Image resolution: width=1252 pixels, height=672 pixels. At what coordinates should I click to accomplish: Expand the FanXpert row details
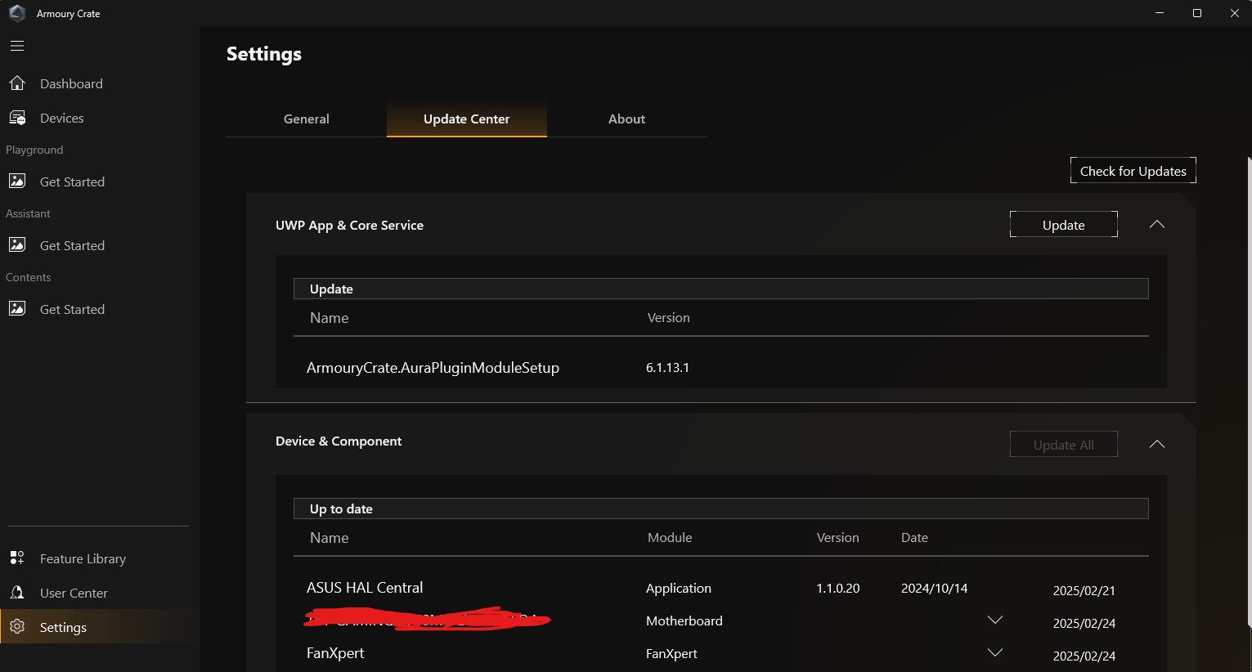[994, 652]
